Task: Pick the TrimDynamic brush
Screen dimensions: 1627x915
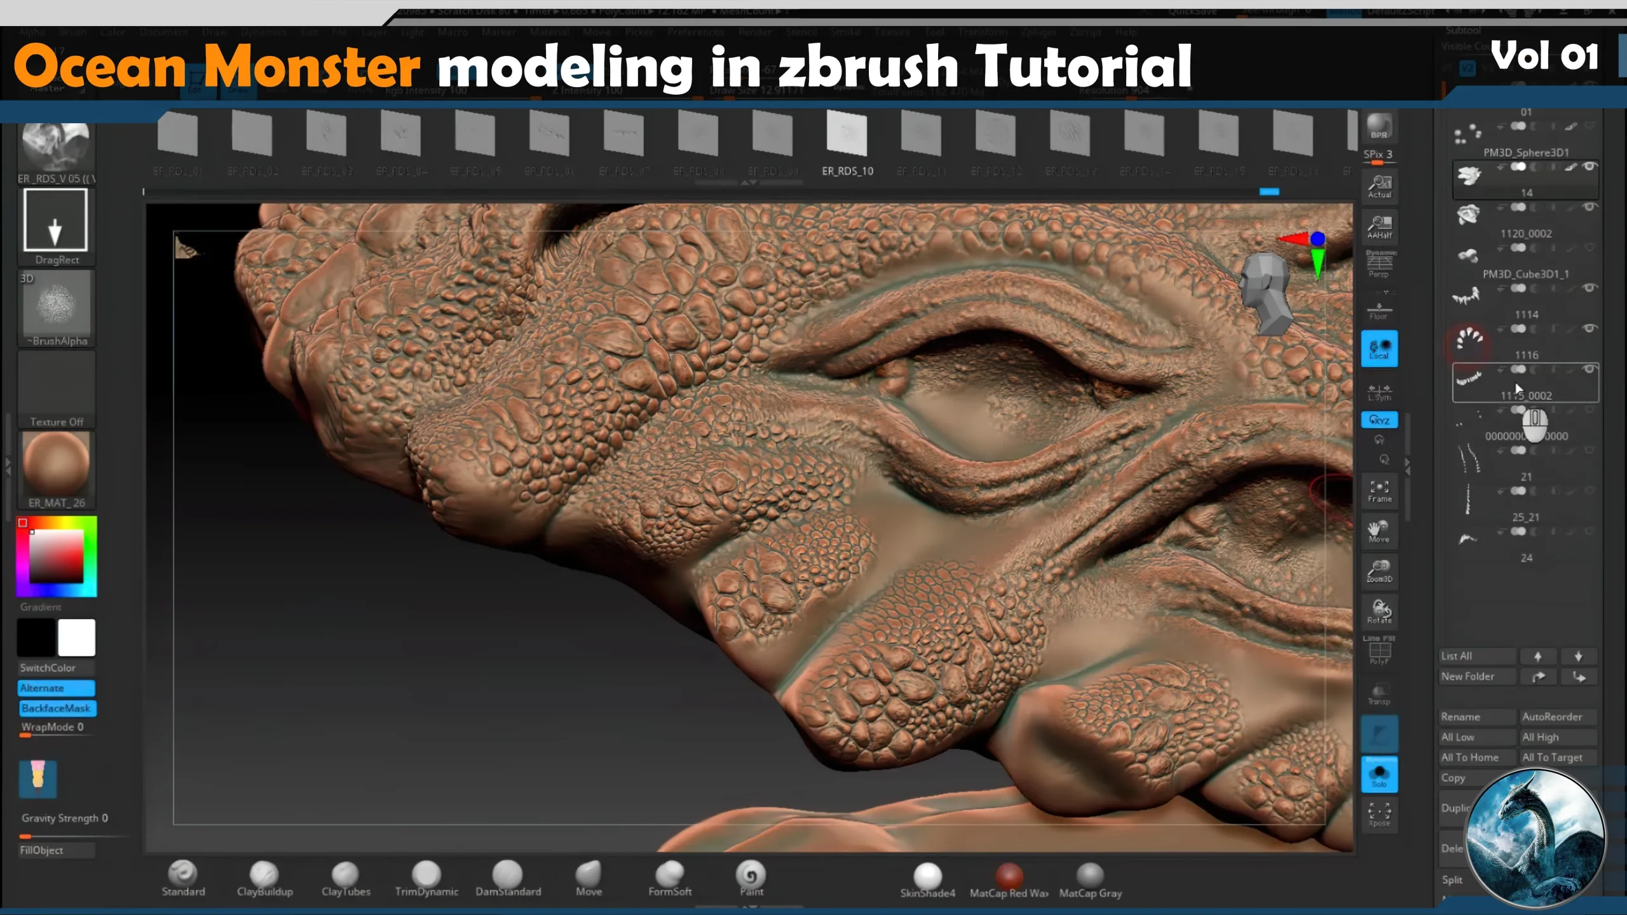Action: (426, 876)
